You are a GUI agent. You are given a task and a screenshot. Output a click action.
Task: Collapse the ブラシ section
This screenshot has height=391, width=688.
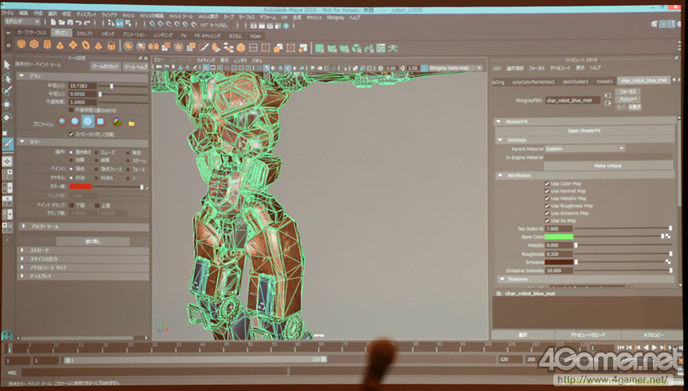[x=21, y=76]
